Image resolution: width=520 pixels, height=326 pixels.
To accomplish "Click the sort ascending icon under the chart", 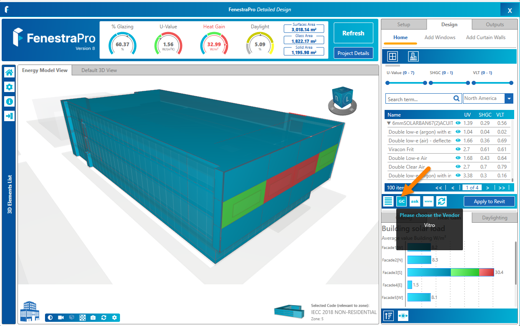I will click(389, 316).
